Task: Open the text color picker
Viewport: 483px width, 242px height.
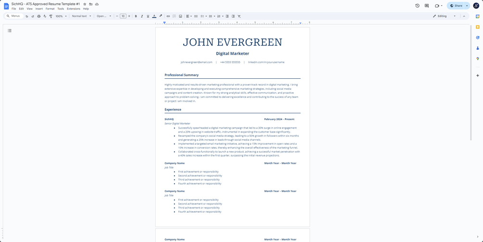Action: pyautogui.click(x=154, y=16)
